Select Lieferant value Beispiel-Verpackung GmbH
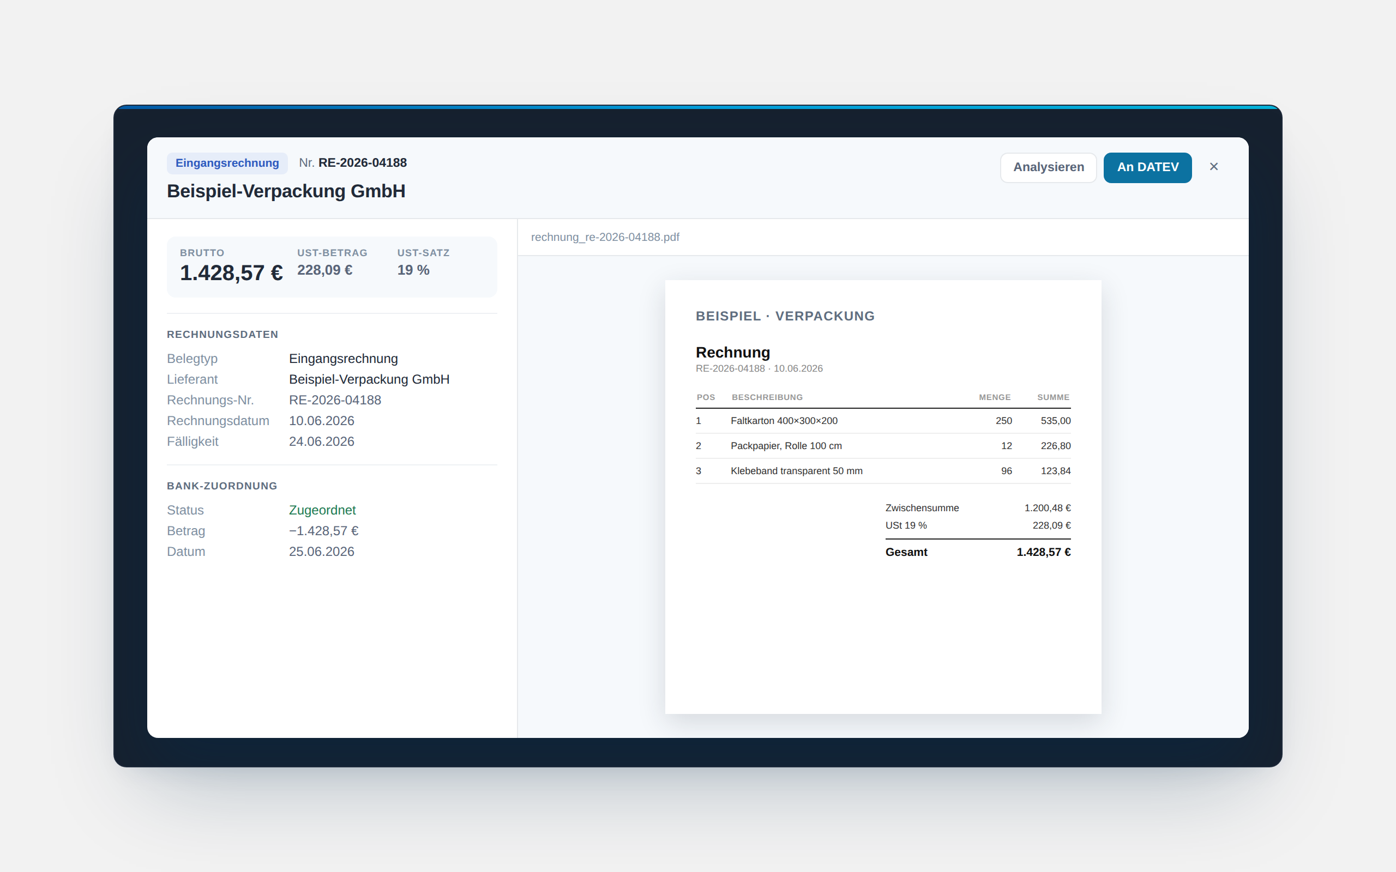 click(369, 379)
